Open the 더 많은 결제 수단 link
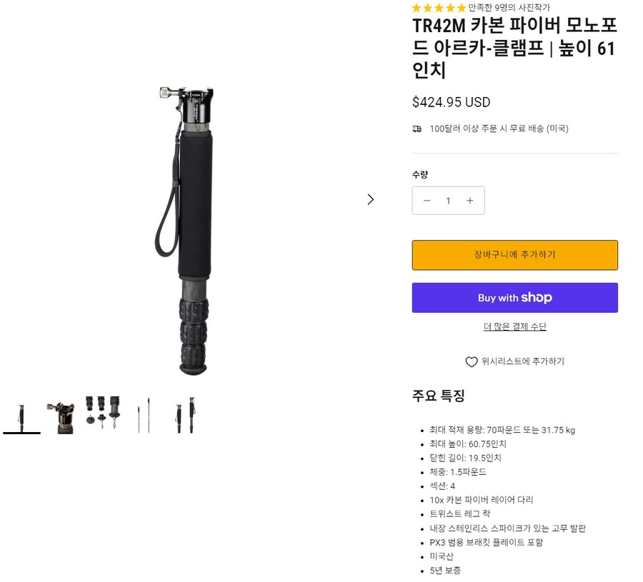Screen dimensions: 643x582 (514, 327)
